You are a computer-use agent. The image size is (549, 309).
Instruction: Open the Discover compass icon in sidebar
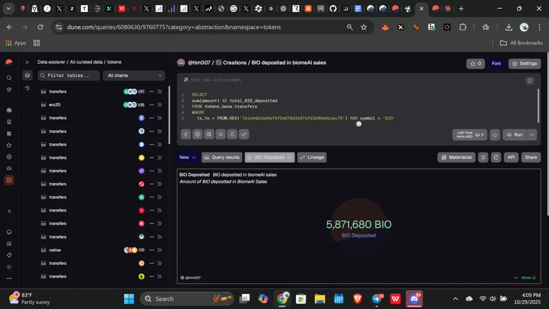[9, 89]
